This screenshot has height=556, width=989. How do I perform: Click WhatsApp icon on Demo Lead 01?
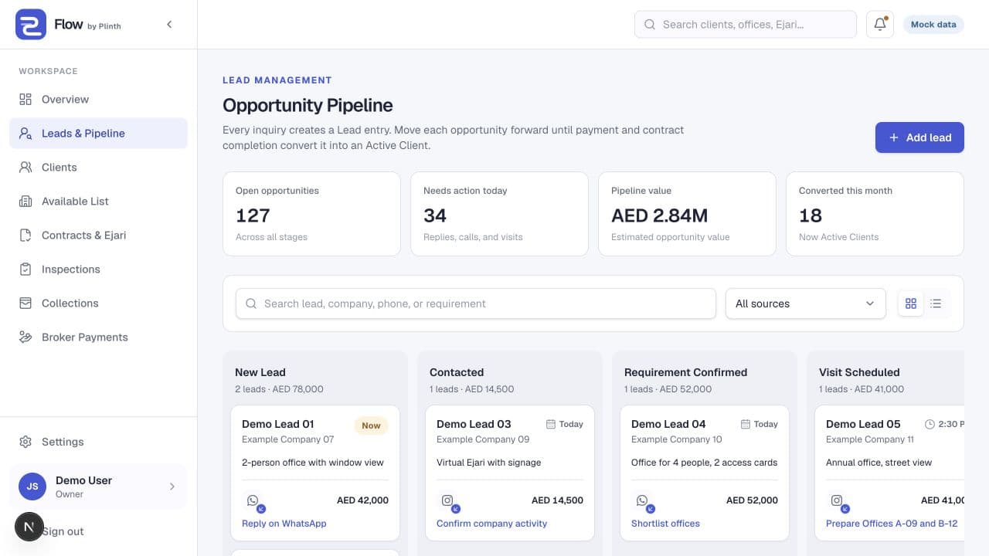coord(253,500)
